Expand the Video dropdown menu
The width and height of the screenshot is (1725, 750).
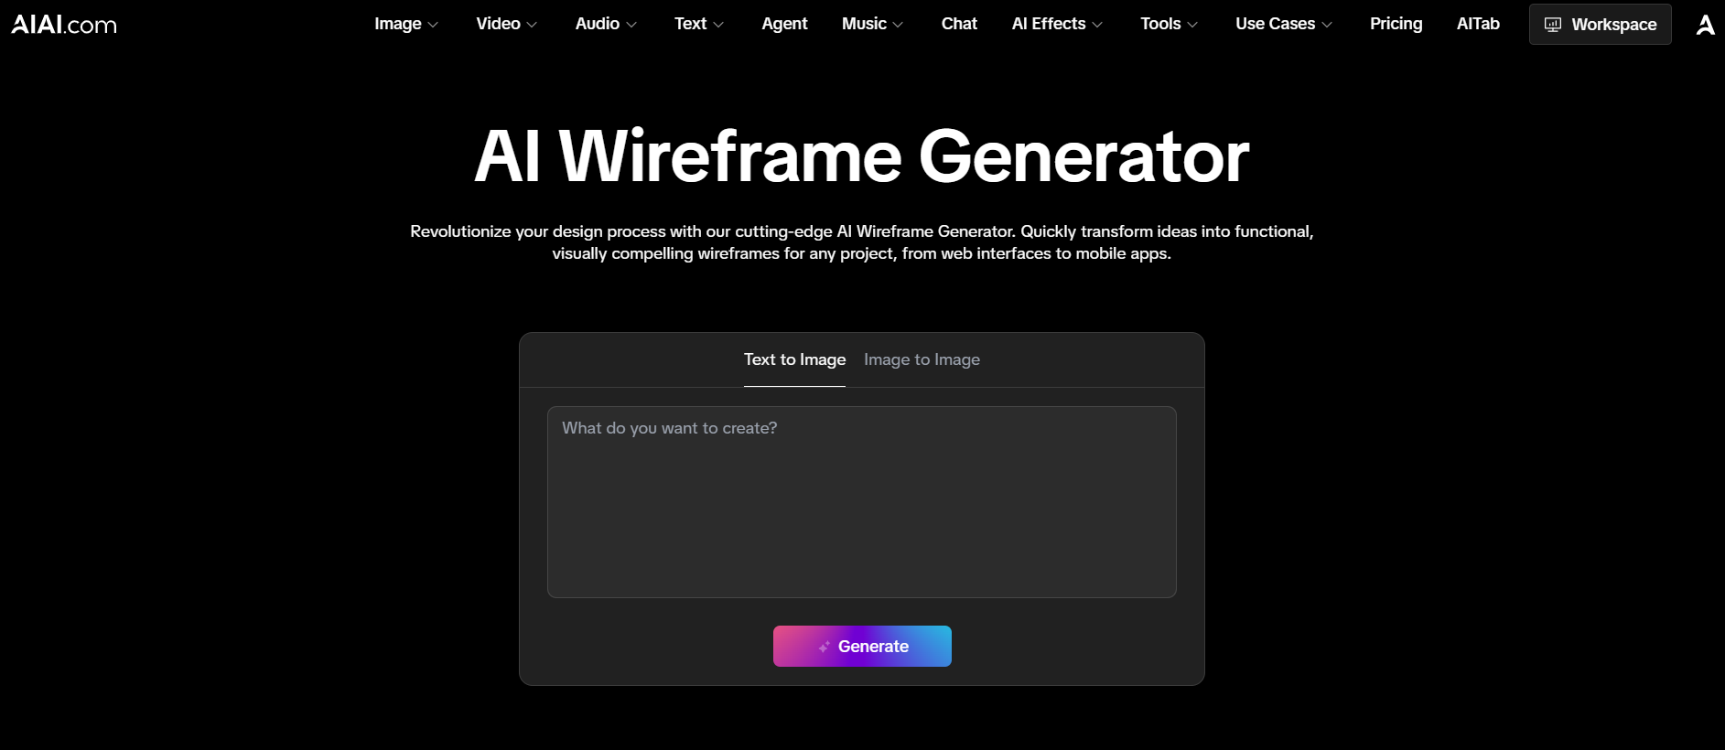[x=506, y=24]
